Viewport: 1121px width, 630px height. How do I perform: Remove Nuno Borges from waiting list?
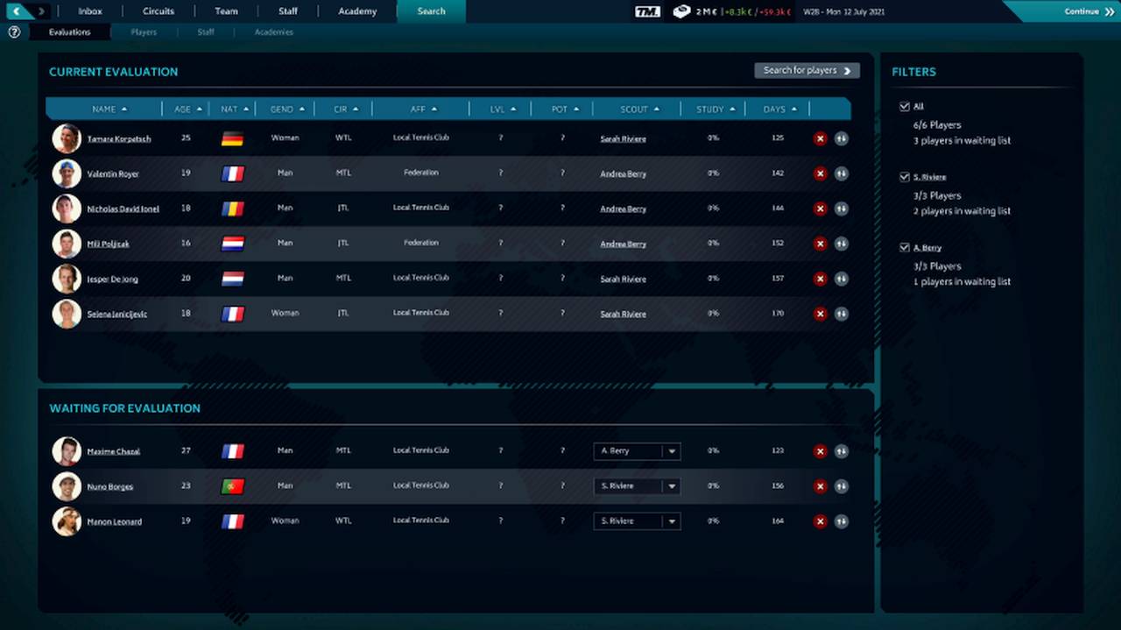820,486
